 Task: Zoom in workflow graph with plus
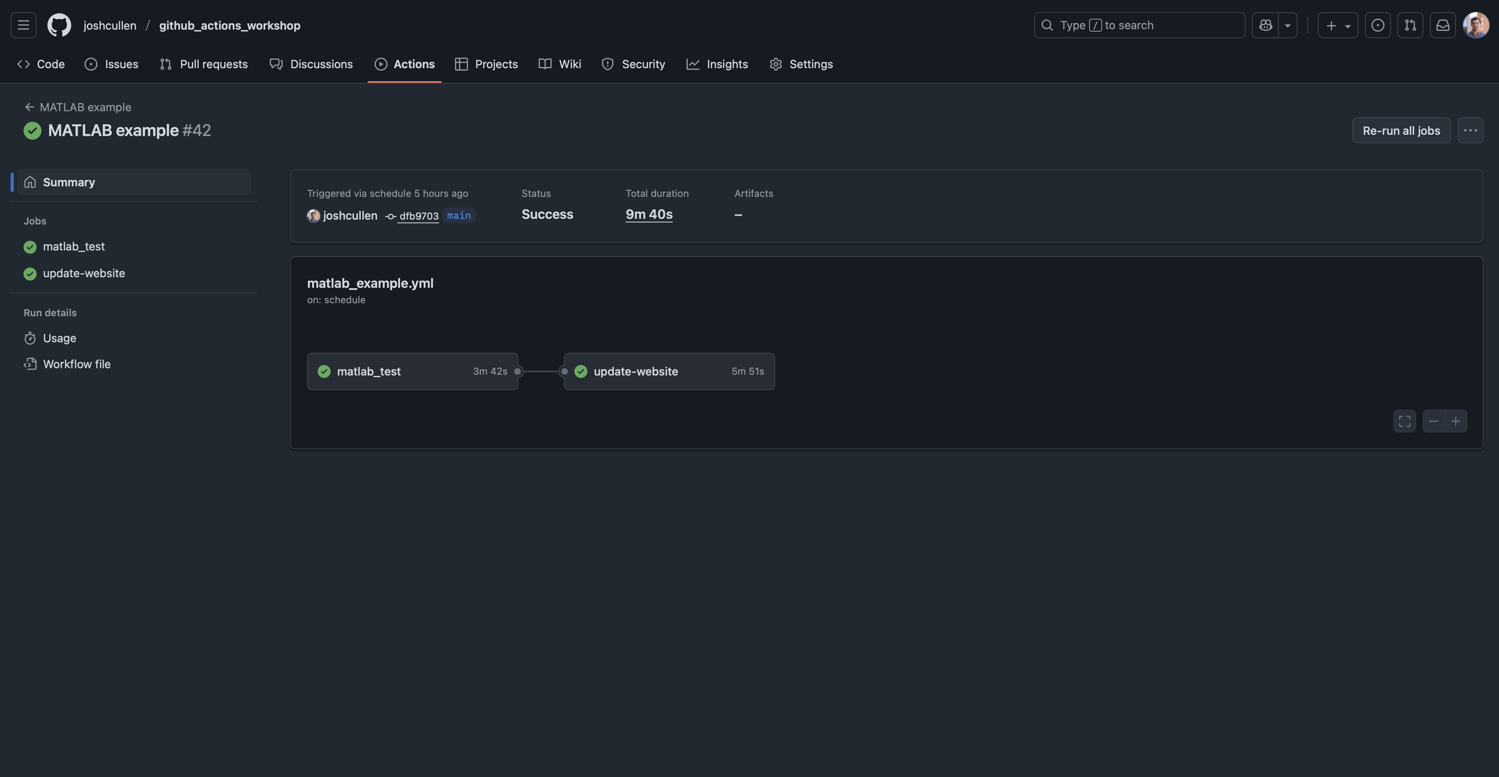click(1456, 421)
